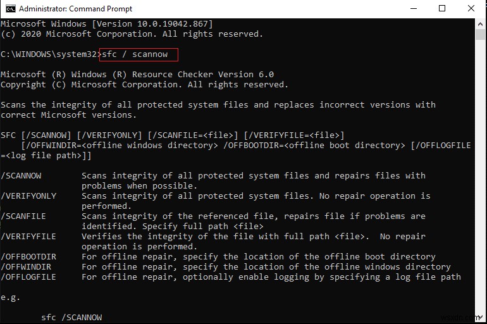Click the scrollbar up arrow
The image size is (487, 324).
click(x=481, y=23)
